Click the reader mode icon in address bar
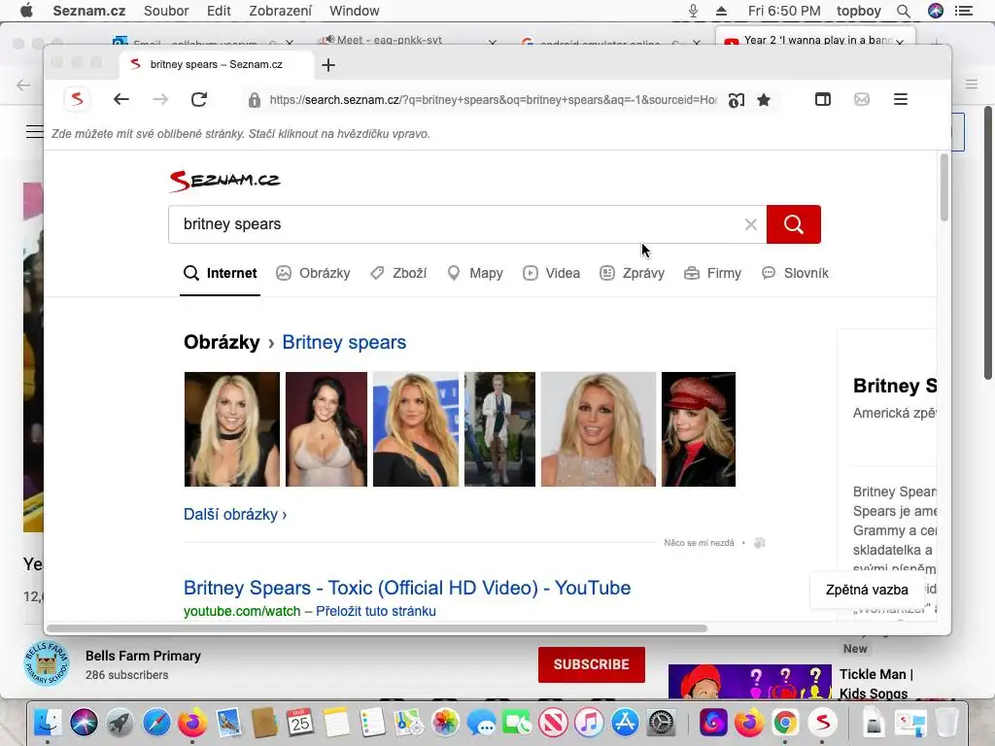Image resolution: width=995 pixels, height=746 pixels. click(x=737, y=100)
